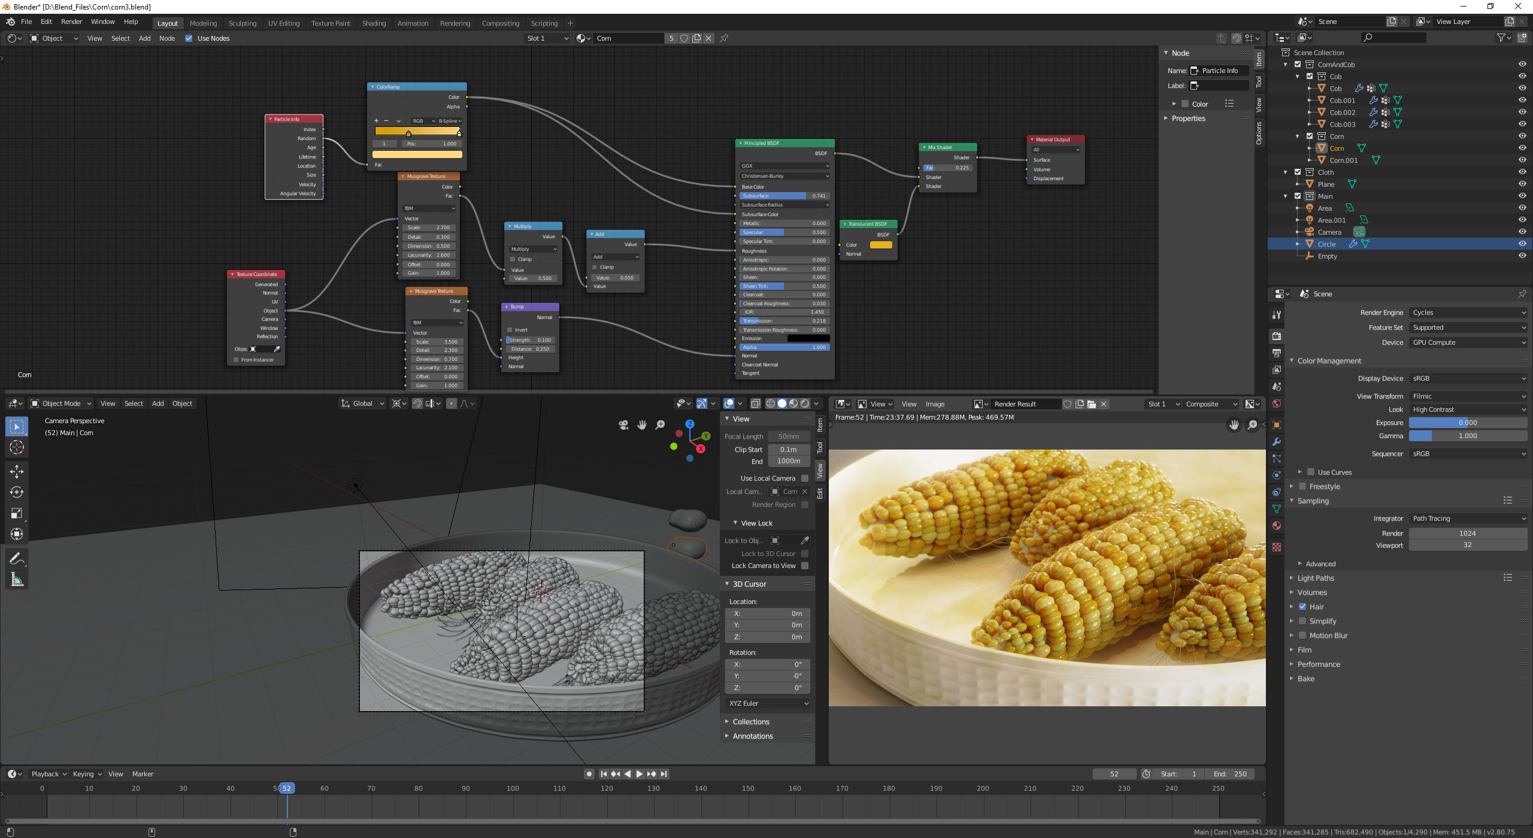Viewport: 1533px width, 838px height.
Task: Open the Particle properties tab
Action: click(x=1277, y=458)
